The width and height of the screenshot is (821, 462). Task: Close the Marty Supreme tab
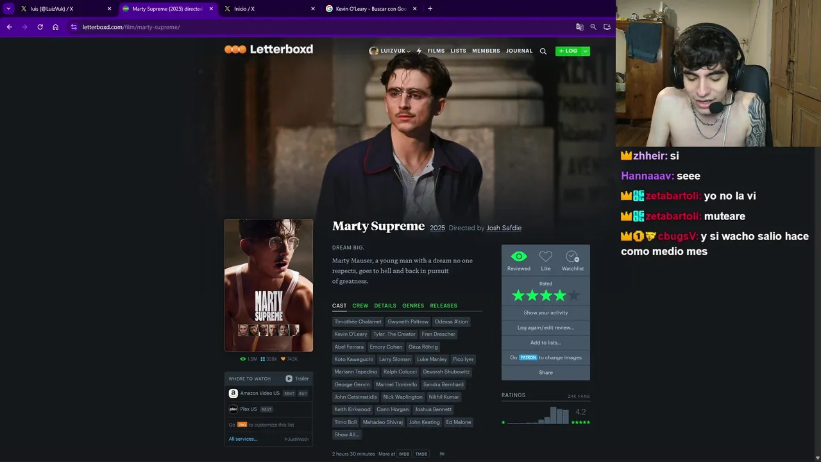(x=211, y=9)
